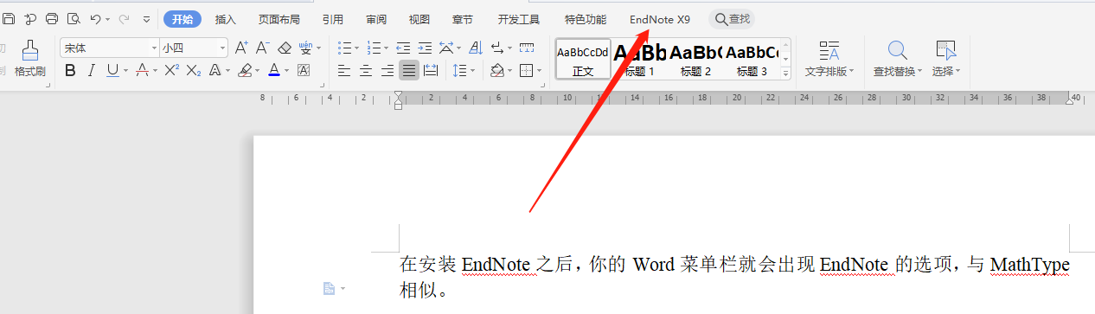The width and height of the screenshot is (1095, 314).
Task: Toggle Italic formatting
Action: (x=92, y=70)
